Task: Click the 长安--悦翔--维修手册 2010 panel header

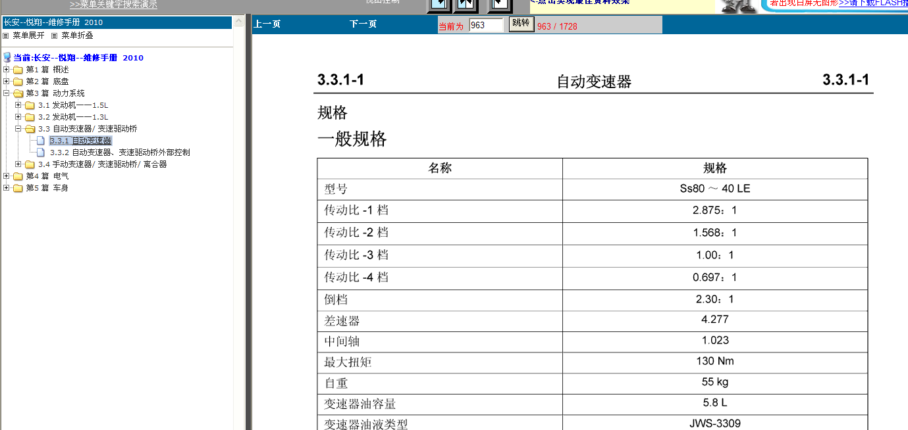Action: click(117, 22)
